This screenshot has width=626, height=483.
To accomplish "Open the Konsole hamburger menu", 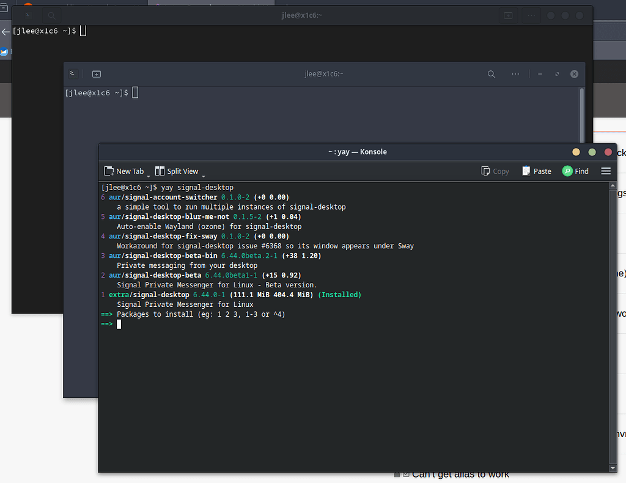I will tap(605, 171).
